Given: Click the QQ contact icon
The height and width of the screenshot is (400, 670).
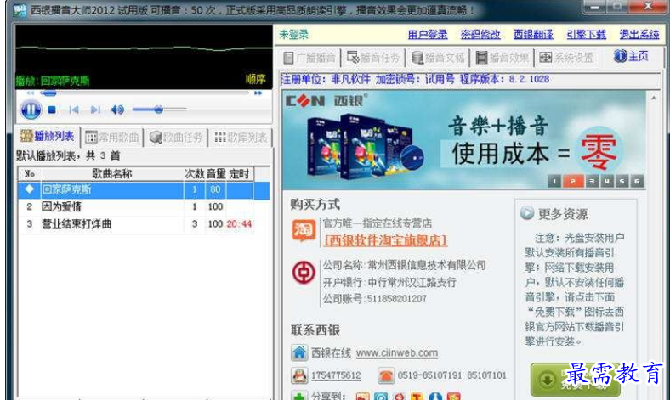Looking at the screenshot, I should click(x=299, y=375).
